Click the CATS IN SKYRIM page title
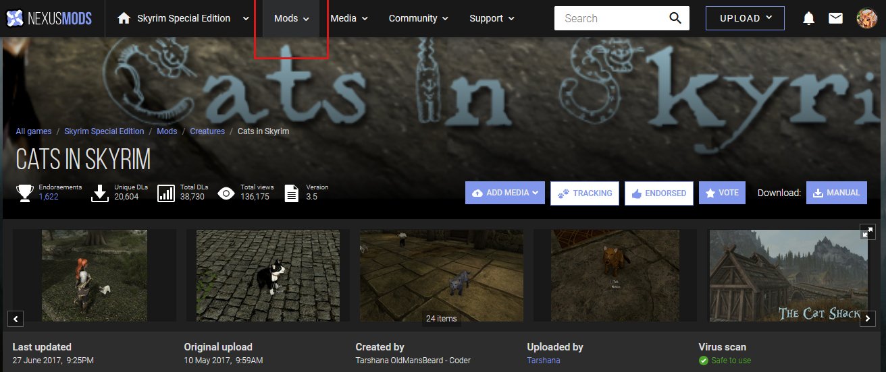Screen dimensions: 886x372 tap(83, 160)
